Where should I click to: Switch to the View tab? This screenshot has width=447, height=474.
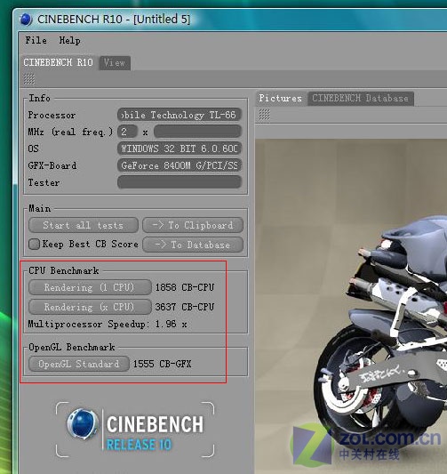tap(115, 63)
